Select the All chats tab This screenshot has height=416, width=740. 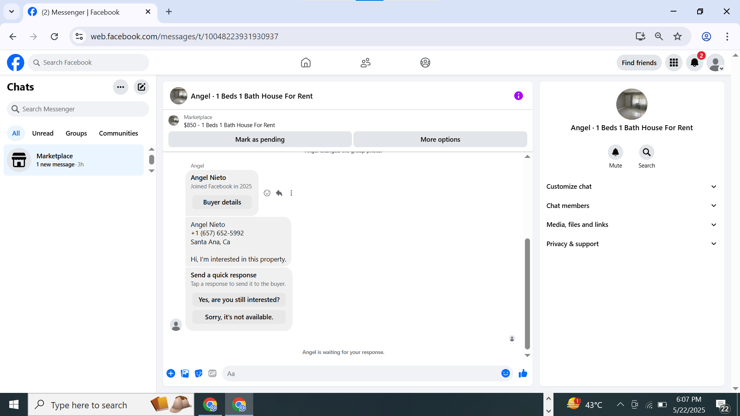(x=16, y=133)
